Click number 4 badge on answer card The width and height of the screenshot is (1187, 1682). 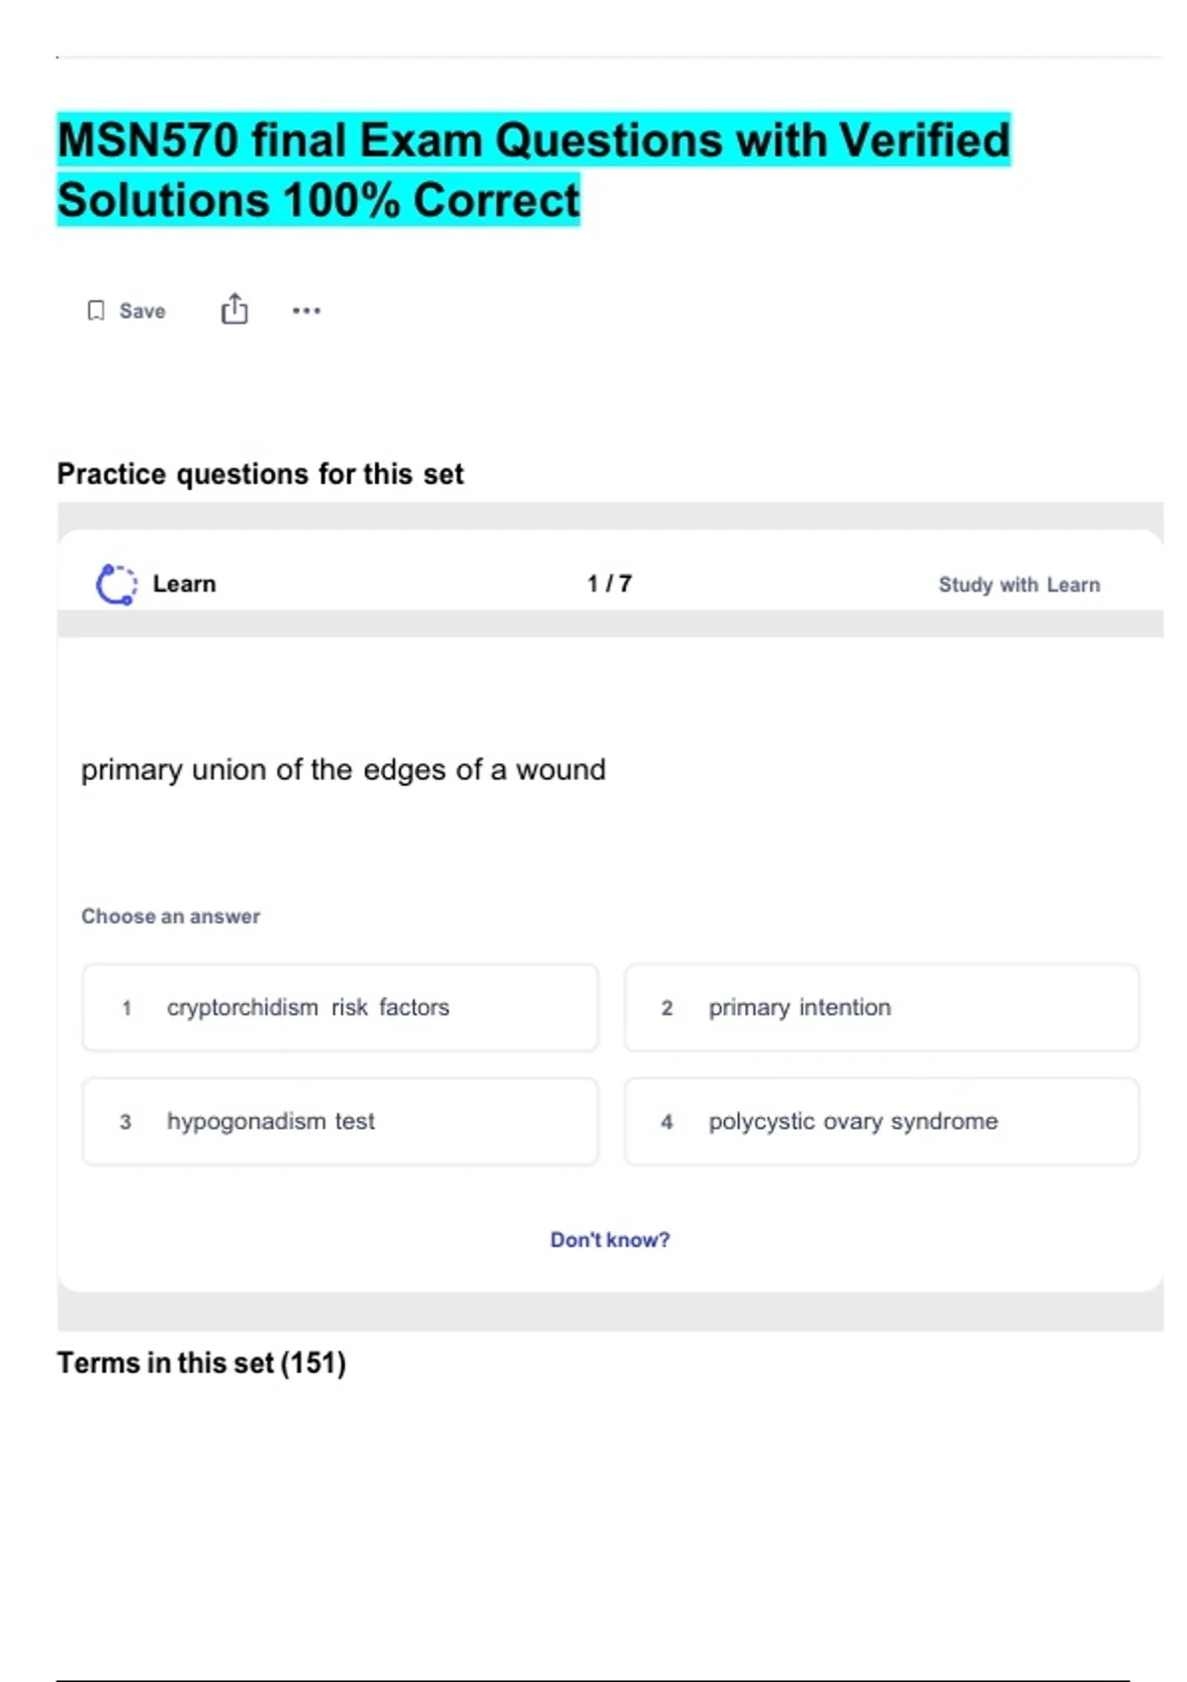(x=667, y=1121)
